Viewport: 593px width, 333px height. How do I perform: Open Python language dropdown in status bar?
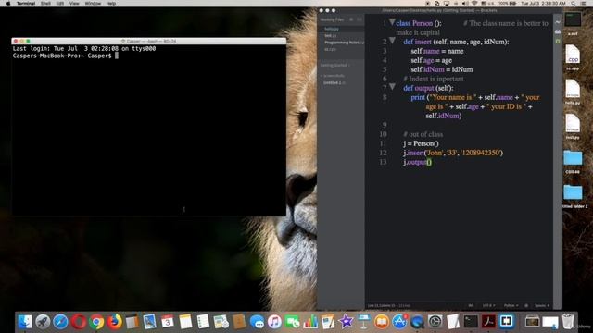[x=511, y=305]
